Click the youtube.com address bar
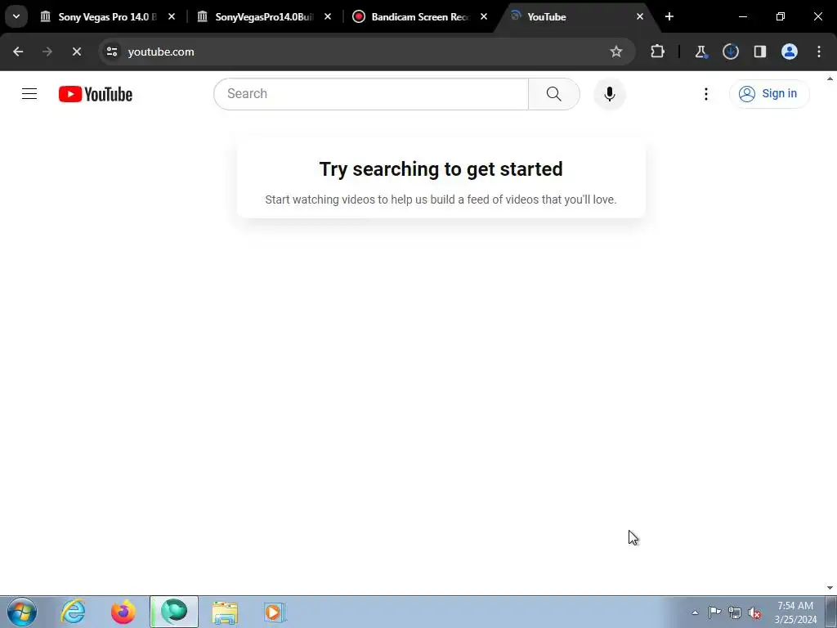 366,52
